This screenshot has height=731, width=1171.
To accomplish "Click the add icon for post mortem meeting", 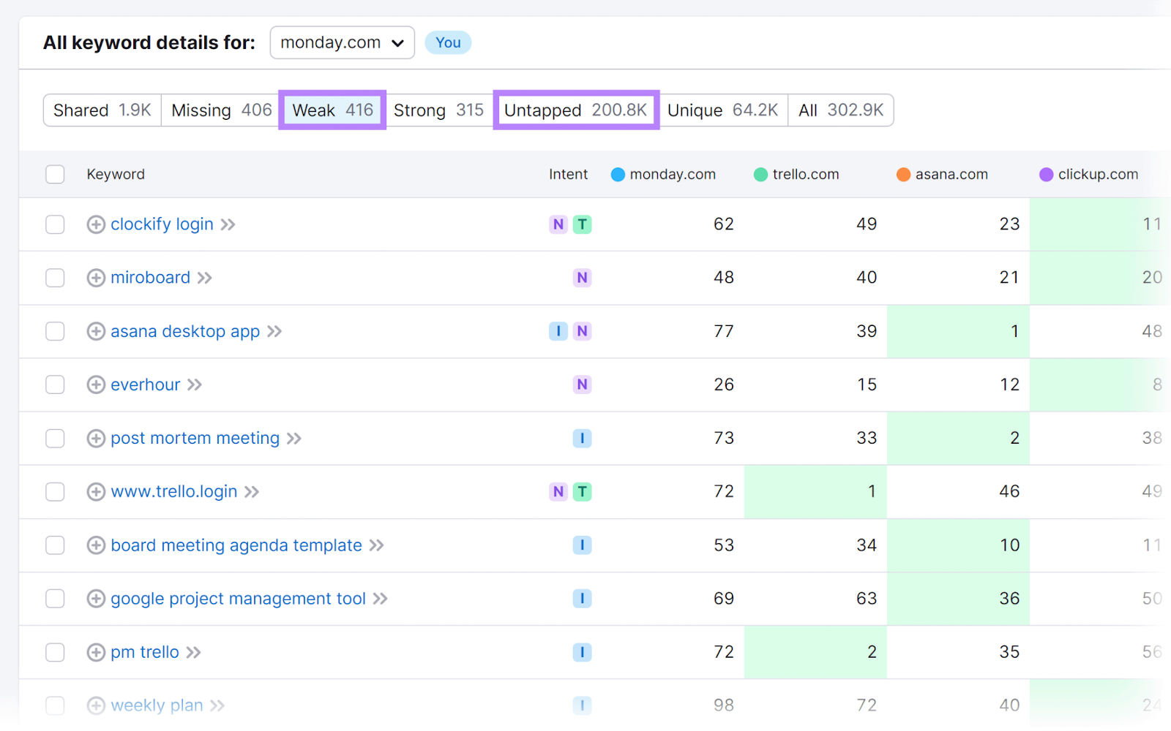I will point(96,439).
